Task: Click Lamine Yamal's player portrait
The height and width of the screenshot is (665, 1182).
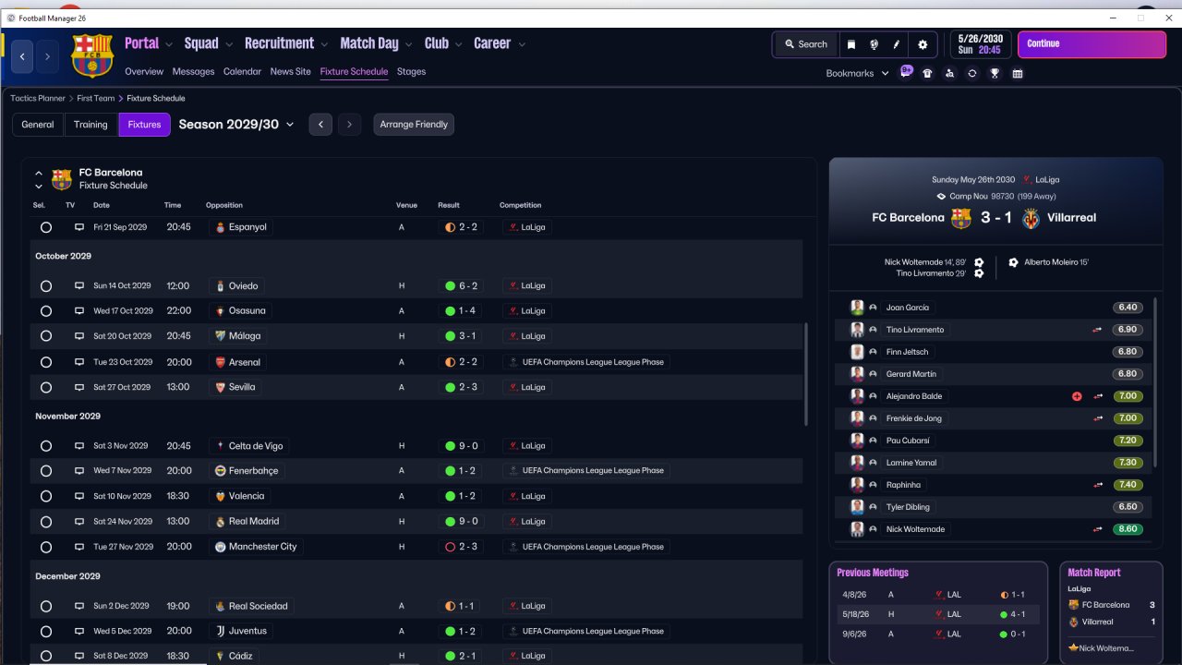Action: tap(857, 463)
